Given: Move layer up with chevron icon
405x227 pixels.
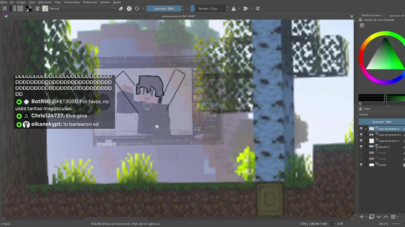Looking at the screenshot, I should [386, 217].
